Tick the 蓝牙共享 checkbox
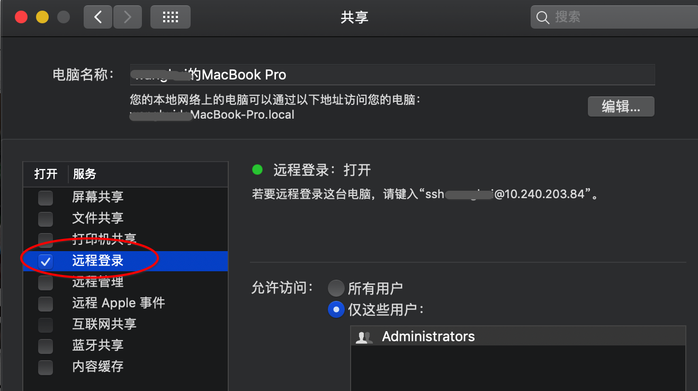 point(46,346)
